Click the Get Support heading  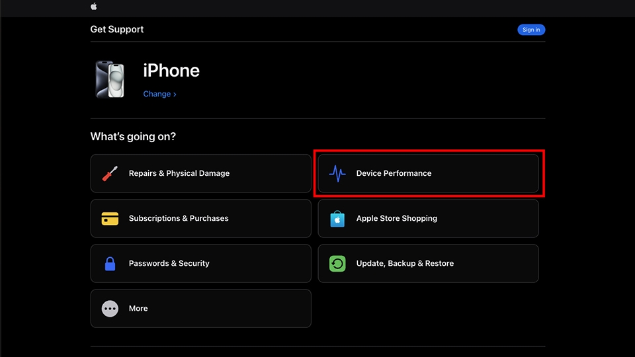116,29
